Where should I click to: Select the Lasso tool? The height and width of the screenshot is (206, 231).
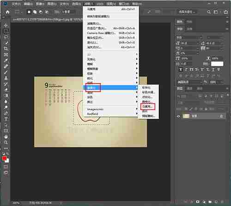point(6,37)
